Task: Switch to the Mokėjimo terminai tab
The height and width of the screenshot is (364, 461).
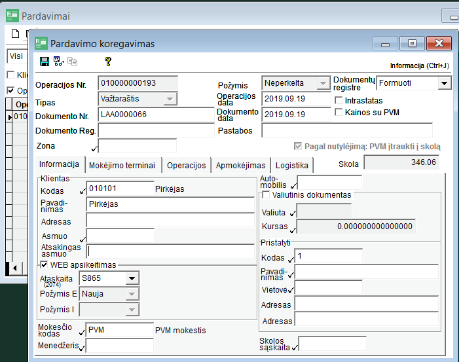Action: (x=122, y=165)
